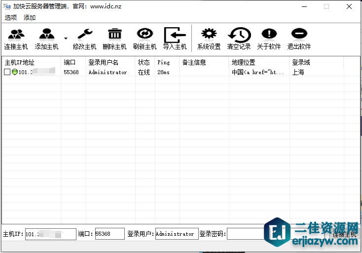Open the dropdown arrow beside 添加主机
Viewport: 362px width, 253px height.
[66, 39]
